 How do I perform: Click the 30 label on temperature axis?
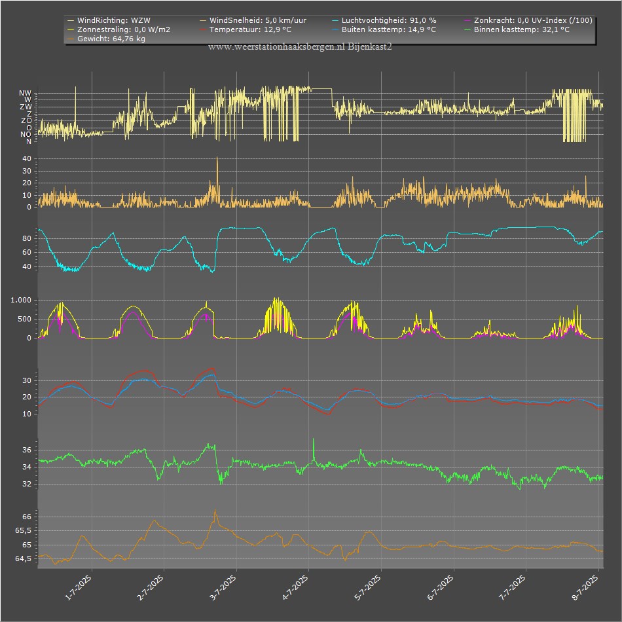pos(27,380)
